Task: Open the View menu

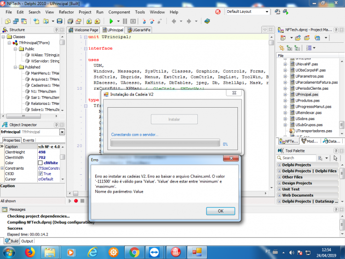Action: pyautogui.click(x=50, y=12)
